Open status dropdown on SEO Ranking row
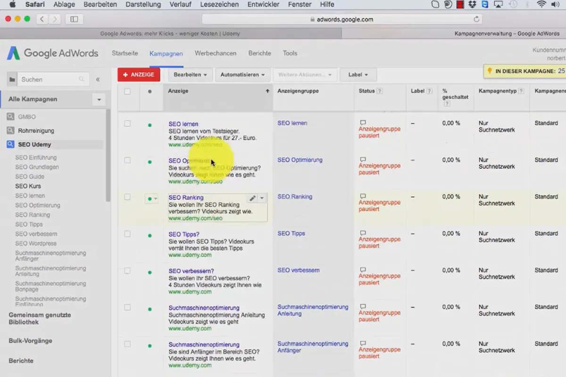Image resolution: width=566 pixels, height=377 pixels. coord(151,199)
